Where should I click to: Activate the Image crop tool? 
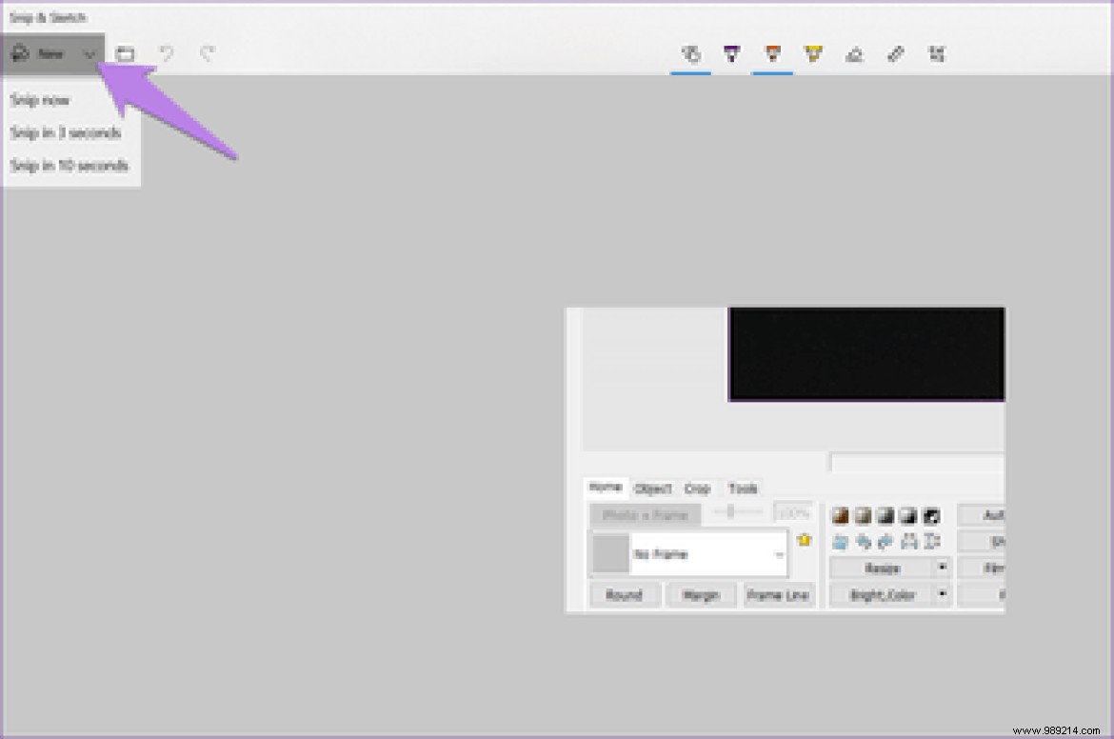[x=936, y=54]
